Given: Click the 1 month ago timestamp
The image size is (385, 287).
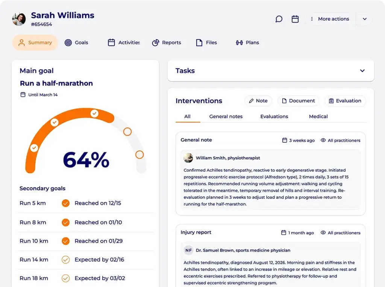Looking at the screenshot, I should 301,233.
